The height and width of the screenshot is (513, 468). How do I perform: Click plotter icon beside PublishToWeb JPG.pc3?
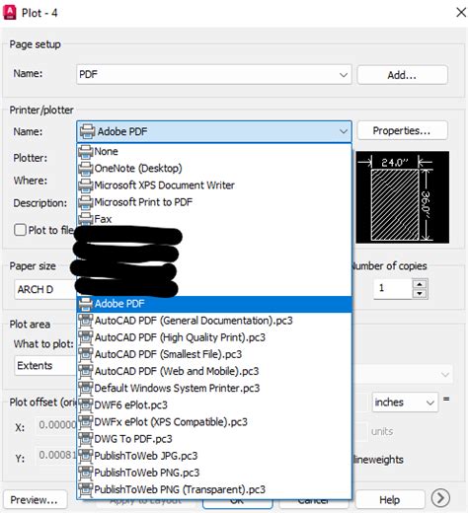pos(86,456)
